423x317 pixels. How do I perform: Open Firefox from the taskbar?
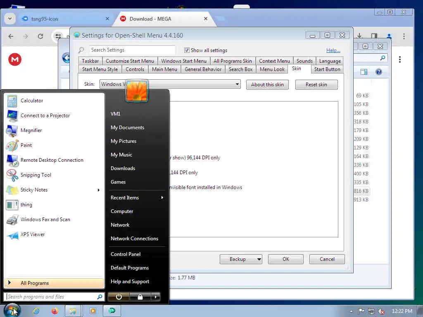coord(55,311)
